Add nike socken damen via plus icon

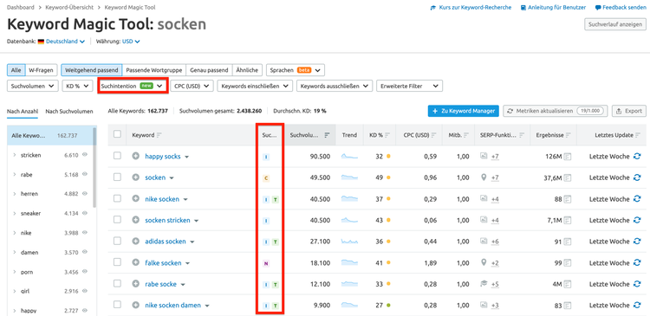(x=135, y=306)
